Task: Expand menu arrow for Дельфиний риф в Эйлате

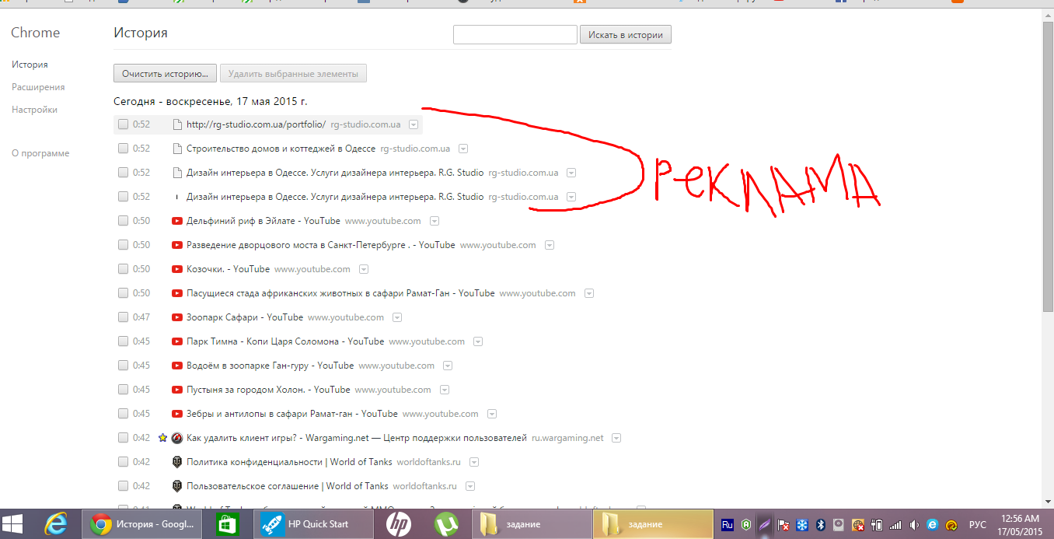Action: (435, 221)
